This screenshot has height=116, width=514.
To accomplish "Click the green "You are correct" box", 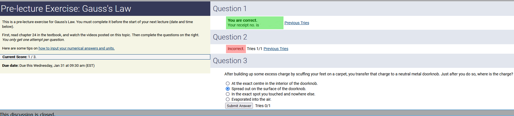I will tap(254, 23).
